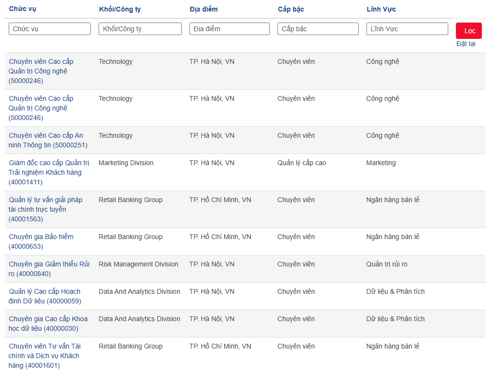The height and width of the screenshot is (373, 492).
Task: Open the Chuyên gia Bảo hiểm job link
Action: tap(41, 237)
